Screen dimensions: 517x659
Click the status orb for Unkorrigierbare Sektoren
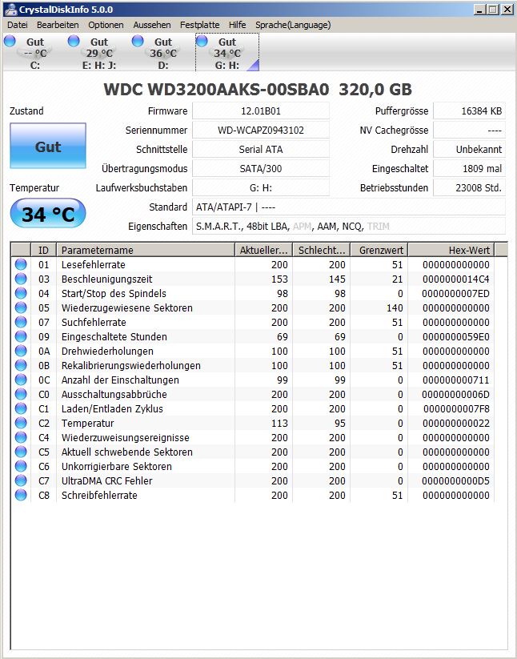(21, 466)
